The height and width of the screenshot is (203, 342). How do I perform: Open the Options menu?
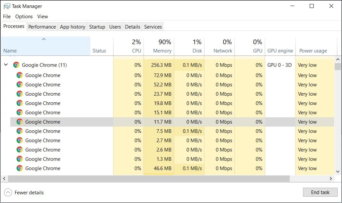24,17
